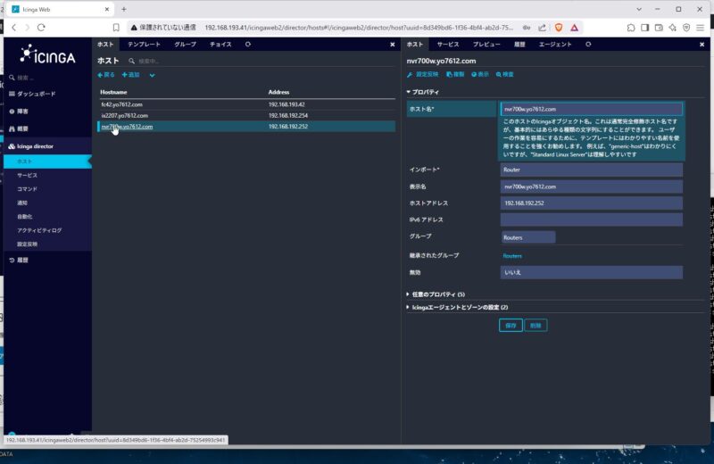Open the 履歴 entry in left sidebar
This screenshot has width=714, height=464.
tap(19, 260)
